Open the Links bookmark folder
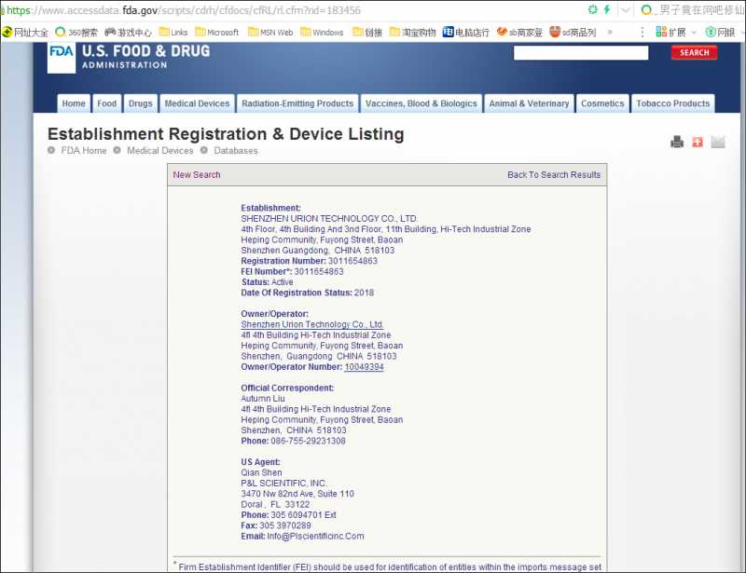The width and height of the screenshot is (746, 573). click(x=173, y=33)
